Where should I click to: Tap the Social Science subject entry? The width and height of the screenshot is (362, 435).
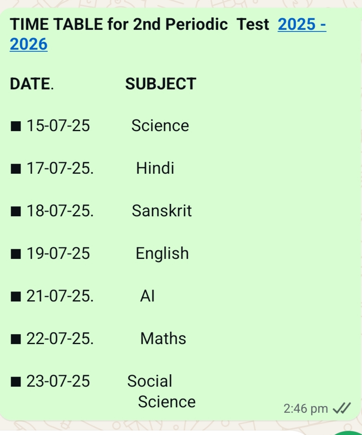click(161, 391)
